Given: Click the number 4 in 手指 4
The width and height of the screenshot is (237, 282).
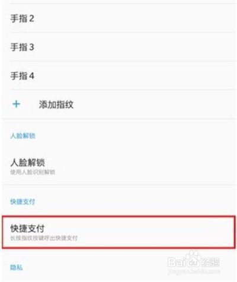Looking at the screenshot, I should 31,76.
